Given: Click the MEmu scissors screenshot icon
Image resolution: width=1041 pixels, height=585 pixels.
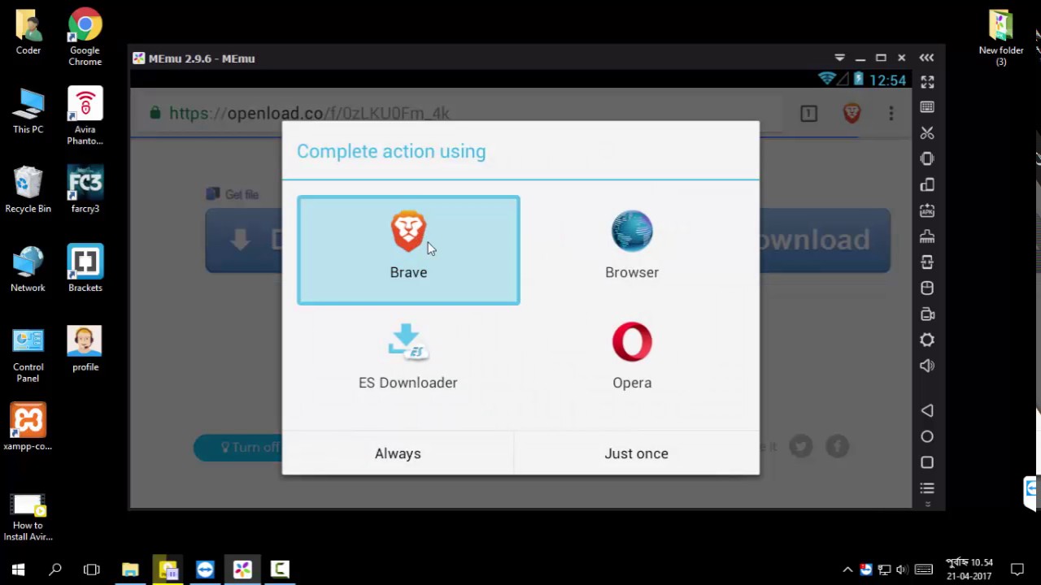Looking at the screenshot, I should (927, 133).
